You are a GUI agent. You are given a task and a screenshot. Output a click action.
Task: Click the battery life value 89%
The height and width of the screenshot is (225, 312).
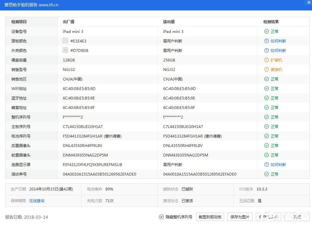click(109, 189)
